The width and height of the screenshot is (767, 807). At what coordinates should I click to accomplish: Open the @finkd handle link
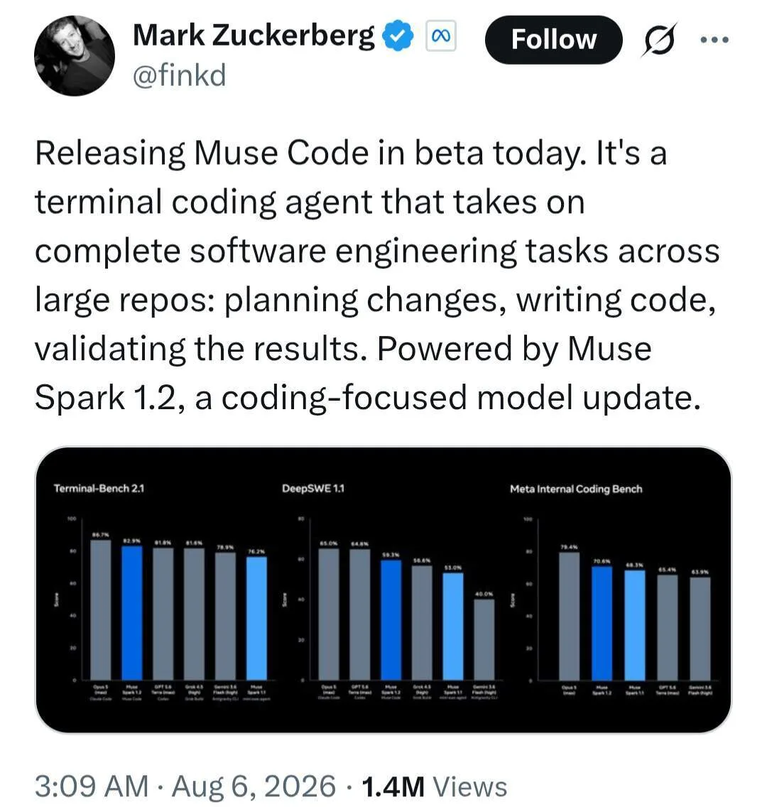(180, 75)
